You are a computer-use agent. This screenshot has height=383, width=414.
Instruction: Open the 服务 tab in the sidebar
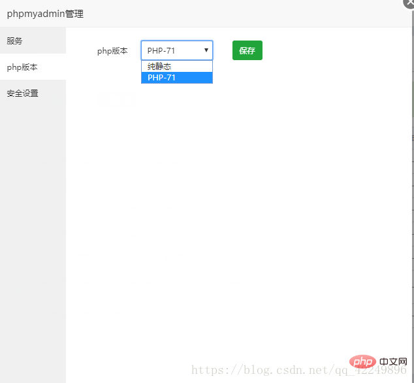(33, 41)
